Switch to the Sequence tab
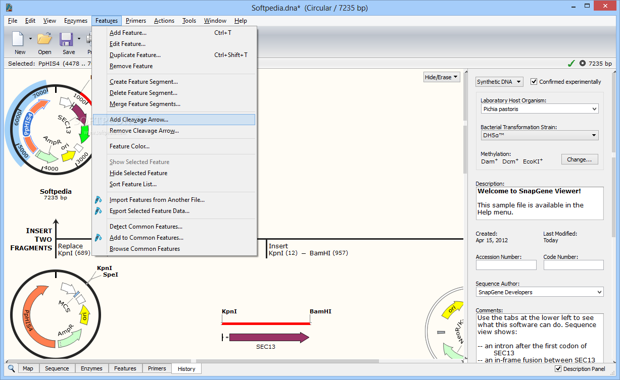Screen dimensions: 620x380 (57, 368)
